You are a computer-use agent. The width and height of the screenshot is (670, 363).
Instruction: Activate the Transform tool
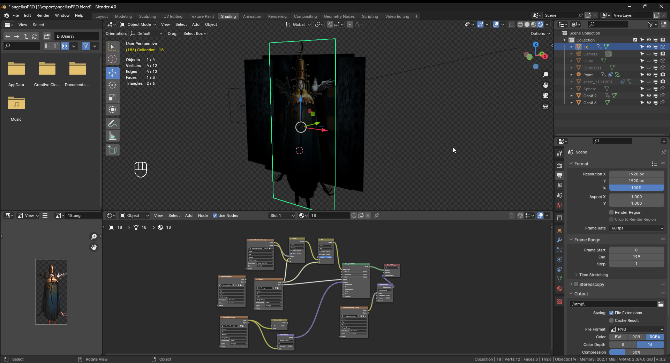pos(112,109)
